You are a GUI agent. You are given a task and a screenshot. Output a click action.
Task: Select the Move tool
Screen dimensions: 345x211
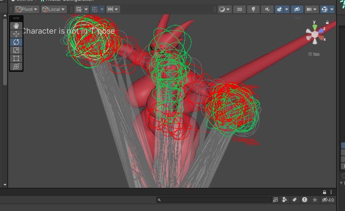click(16, 34)
